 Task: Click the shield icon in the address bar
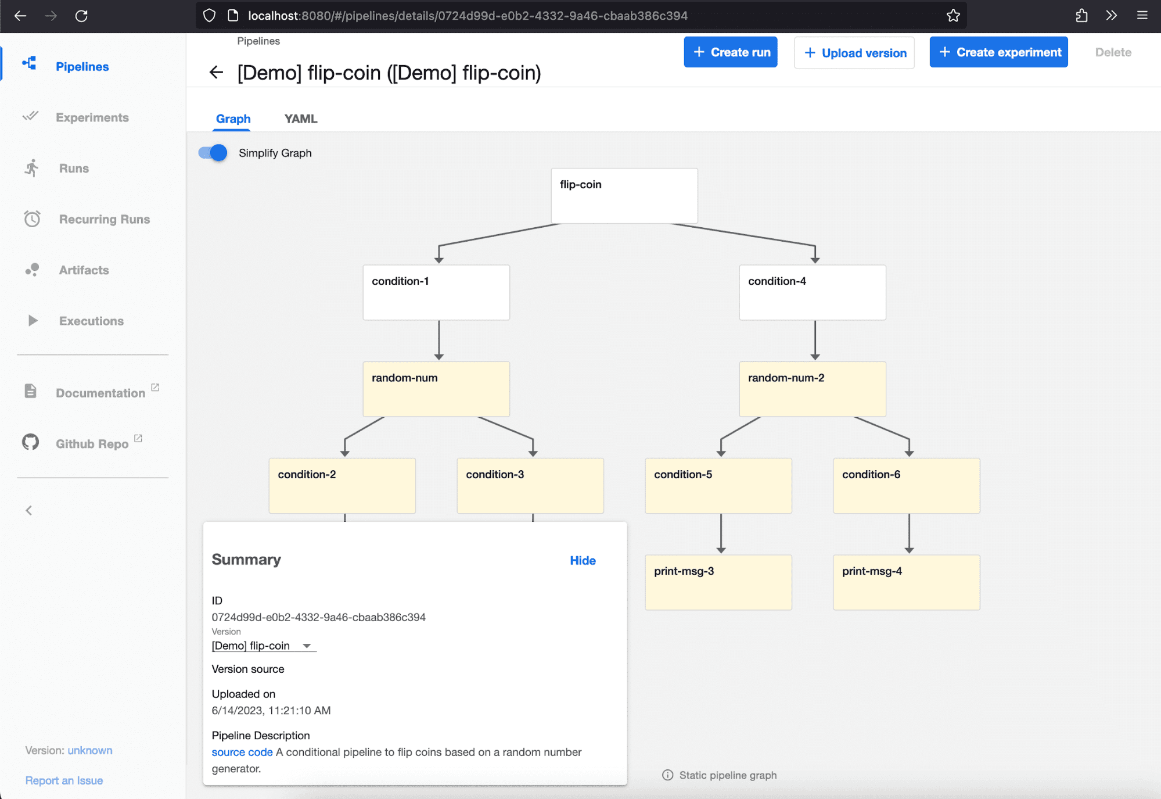click(209, 16)
